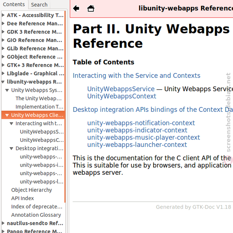Viewport: 233px width, 233px height.
Task: Select The Unity Webap... tree entry
Action: click(x=38, y=98)
